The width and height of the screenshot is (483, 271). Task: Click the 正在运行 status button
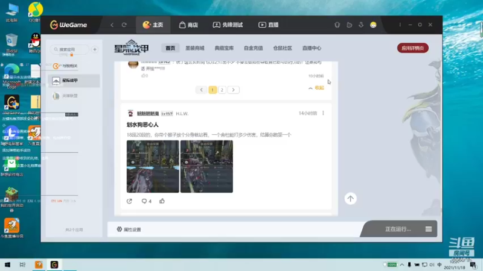point(398,229)
